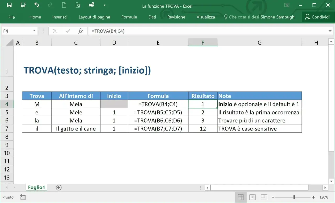Select column F header

click(x=203, y=43)
